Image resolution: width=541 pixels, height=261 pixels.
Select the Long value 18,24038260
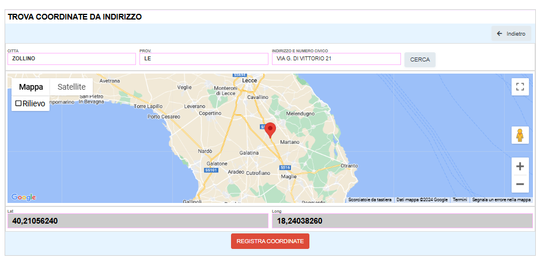[x=402, y=221]
